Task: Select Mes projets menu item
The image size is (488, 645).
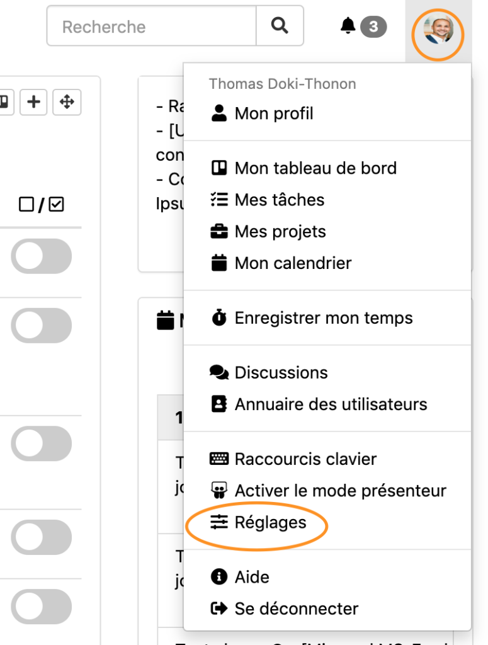Action: click(x=280, y=231)
